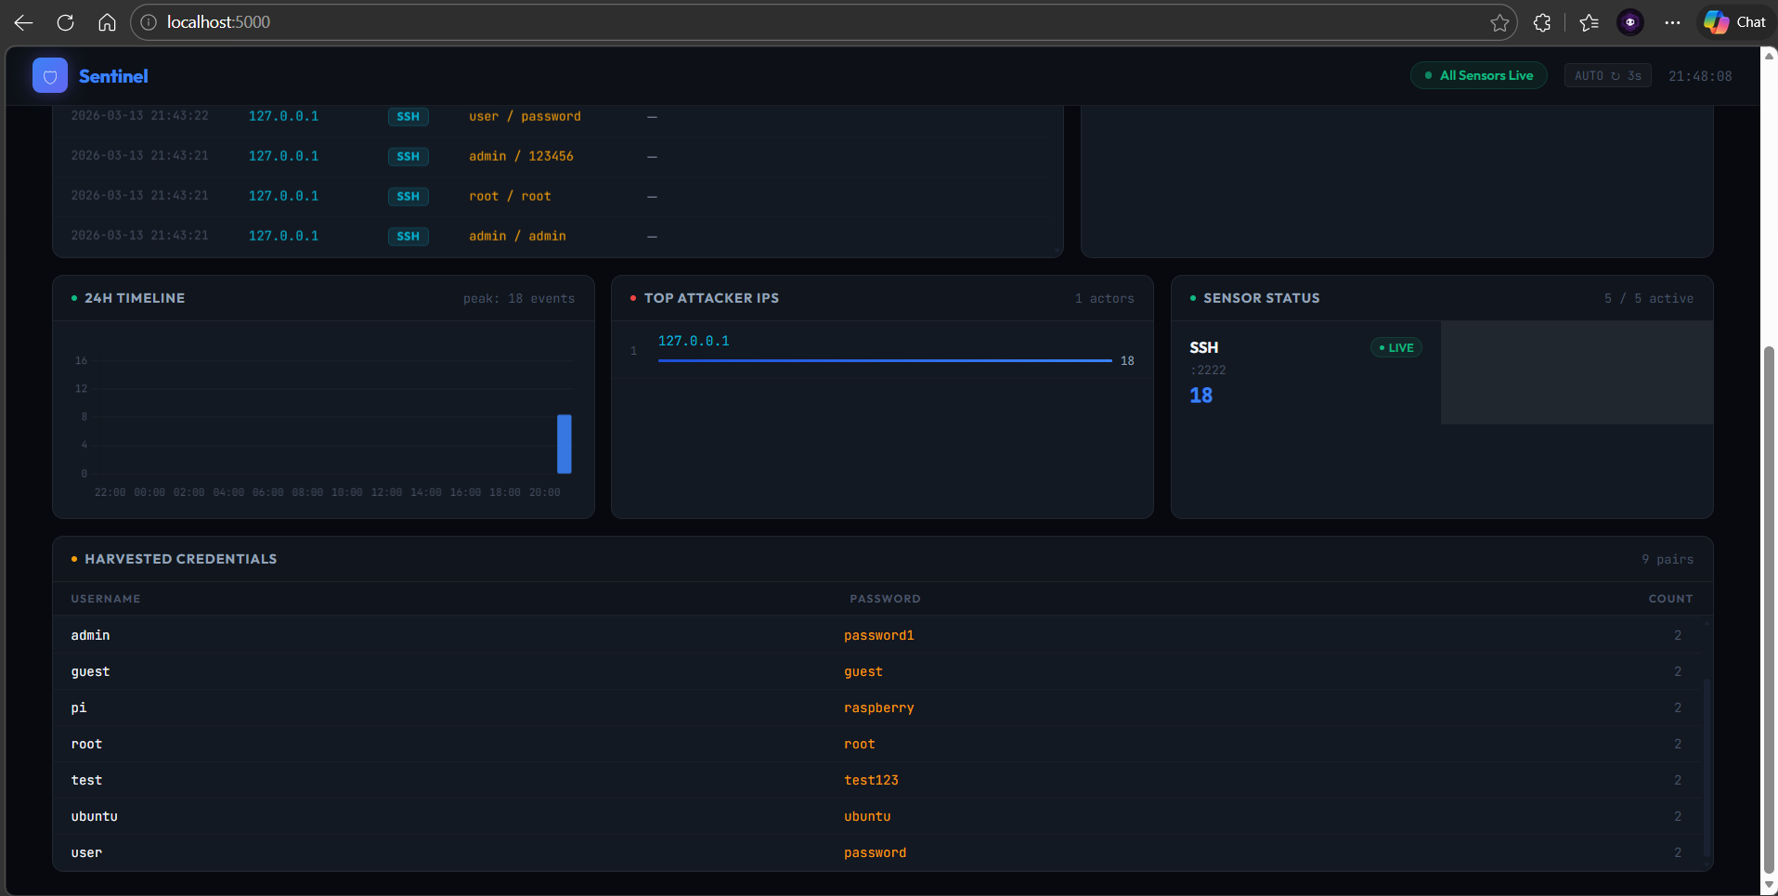
Task: Toggle the AUTO 3s refresh control
Action: pos(1607,76)
